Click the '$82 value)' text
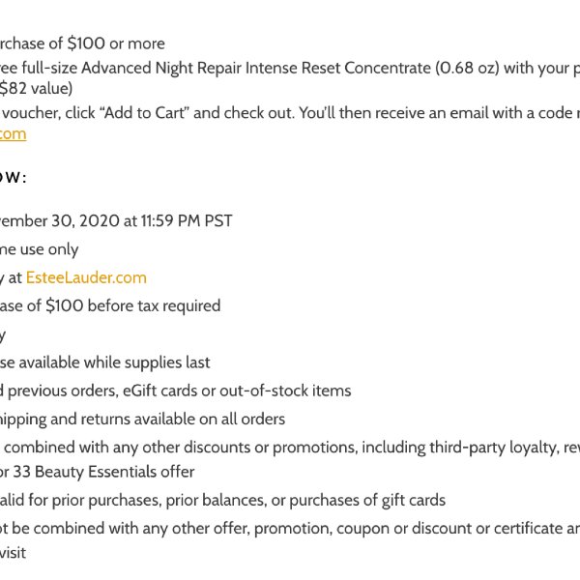The image size is (580, 580). pos(36,88)
